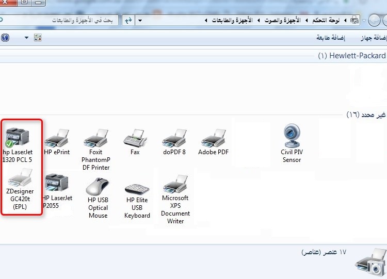Collapse the غير محدد (١٦) group header
Image resolution: width=387 pixels, height=279 pixels.
366,114
